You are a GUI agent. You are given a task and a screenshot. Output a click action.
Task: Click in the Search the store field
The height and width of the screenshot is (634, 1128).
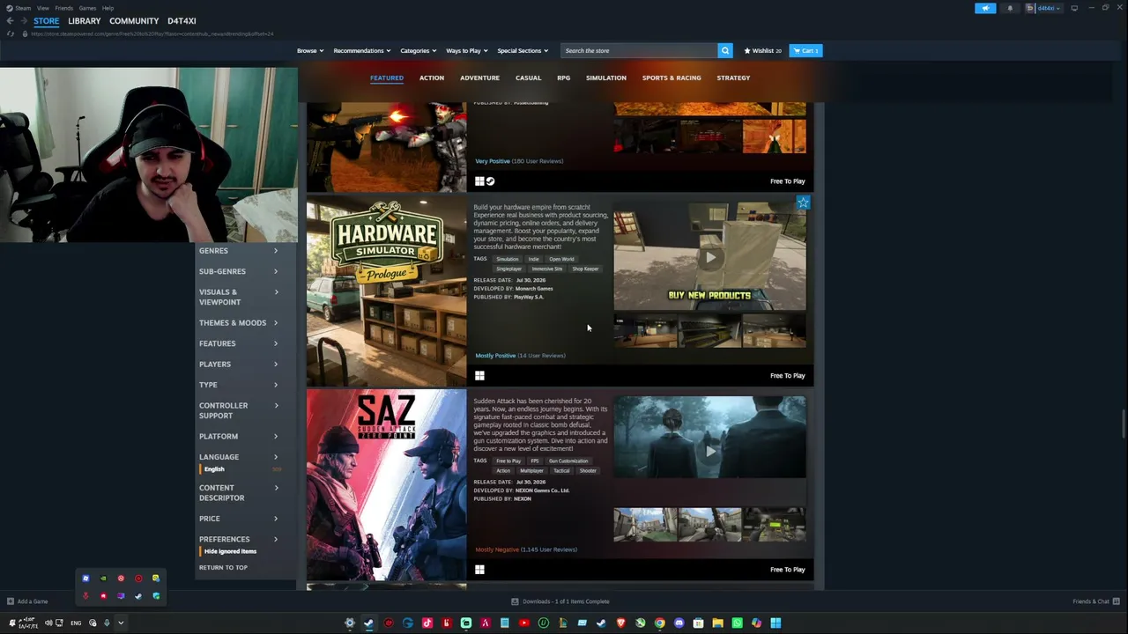[x=640, y=50]
